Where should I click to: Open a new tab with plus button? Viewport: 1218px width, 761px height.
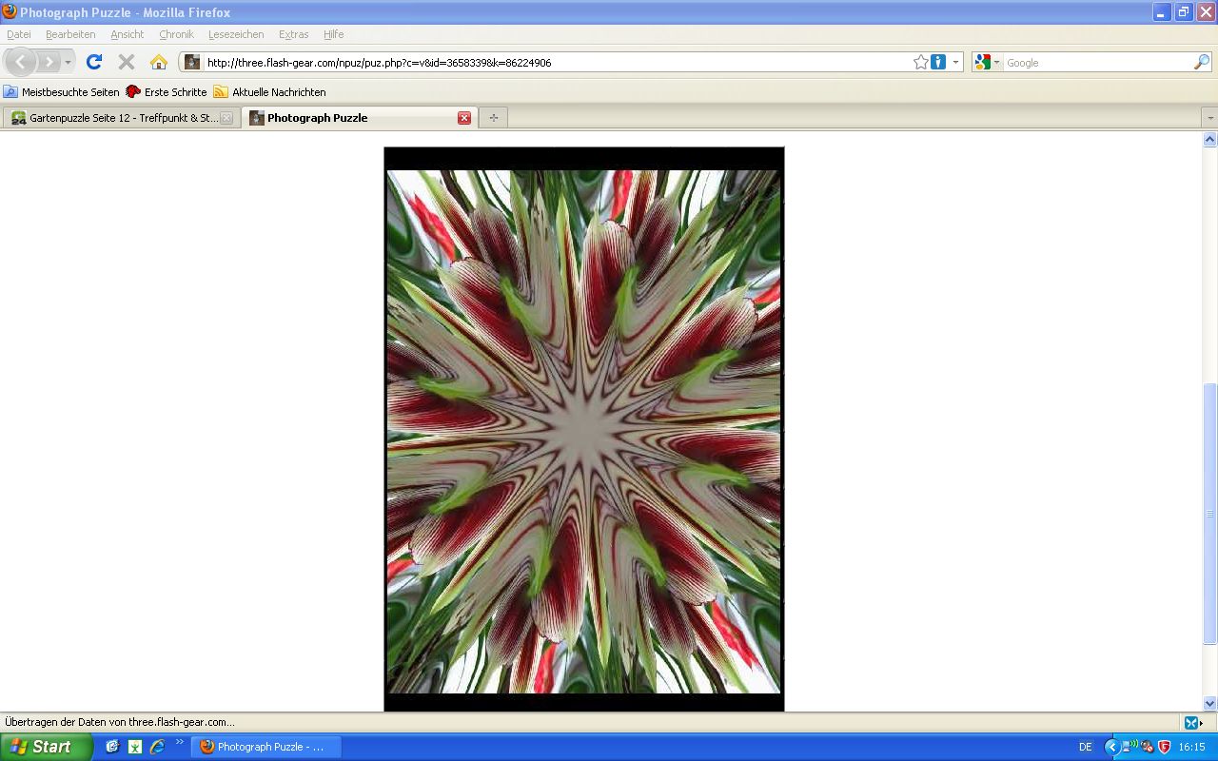coord(493,118)
